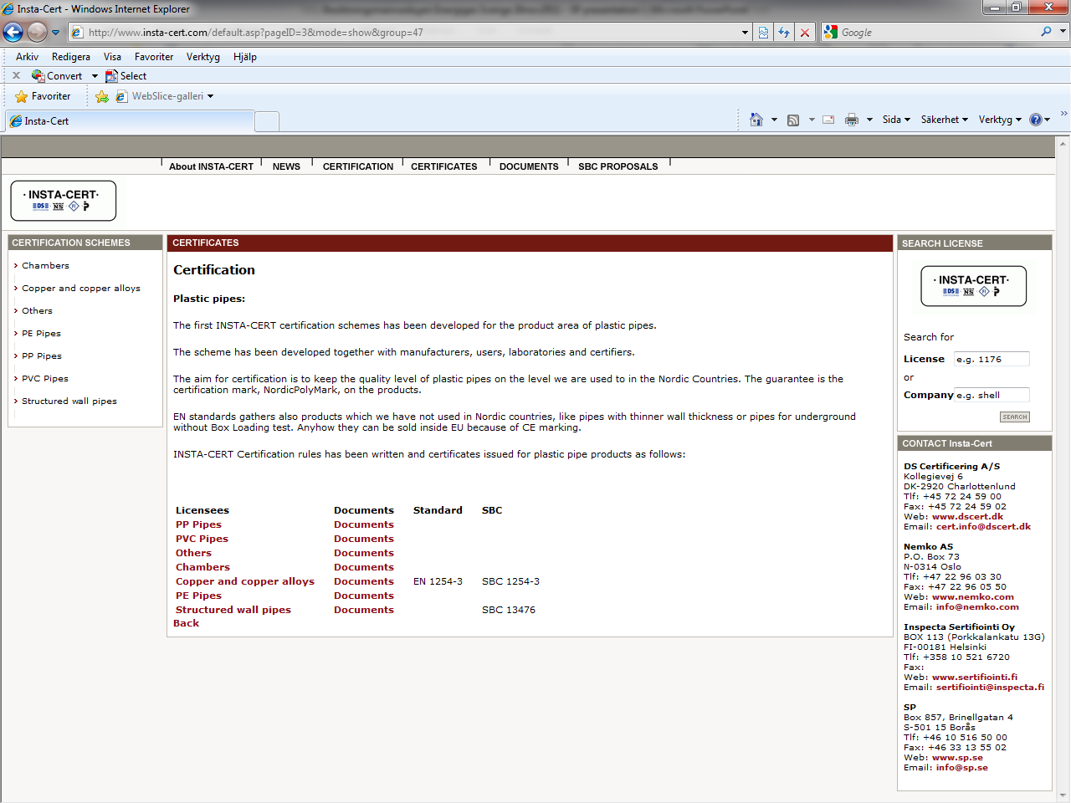Click info@sp.se email link
Image resolution: width=1071 pixels, height=803 pixels.
[x=961, y=767]
